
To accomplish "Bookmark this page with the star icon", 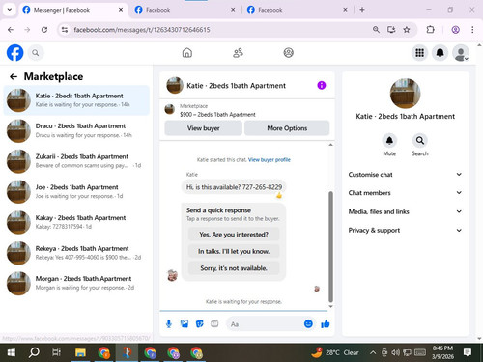I will (x=407, y=30).
